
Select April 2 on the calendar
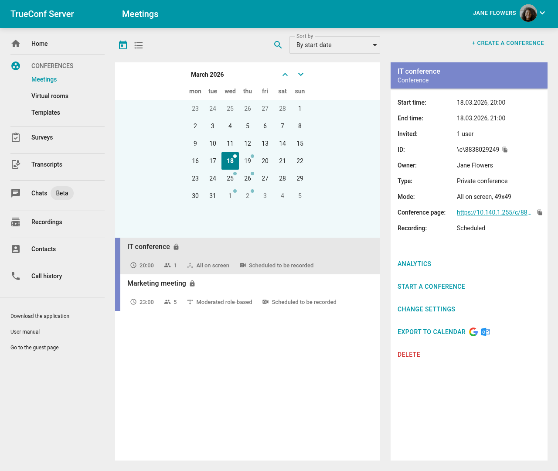coord(248,196)
